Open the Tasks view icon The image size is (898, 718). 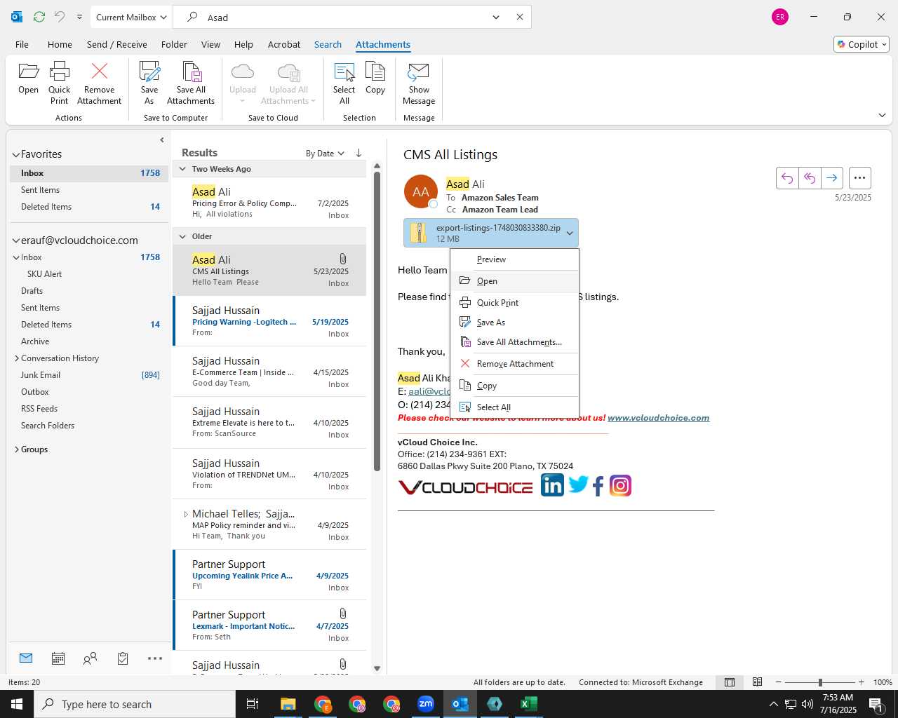pos(123,658)
